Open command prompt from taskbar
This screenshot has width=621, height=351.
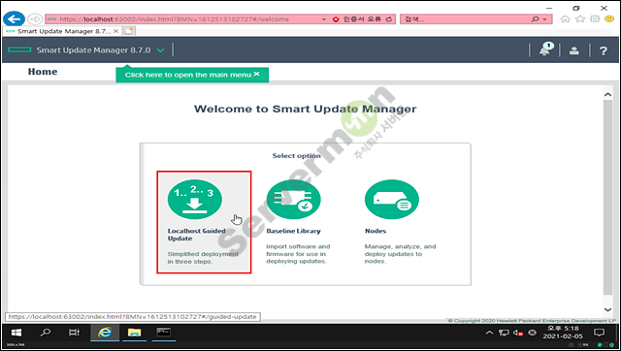[164, 333]
